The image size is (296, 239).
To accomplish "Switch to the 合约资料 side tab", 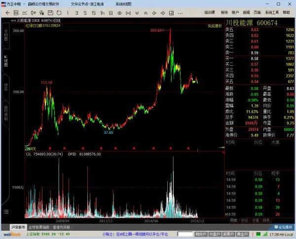I will click(x=5, y=113).
